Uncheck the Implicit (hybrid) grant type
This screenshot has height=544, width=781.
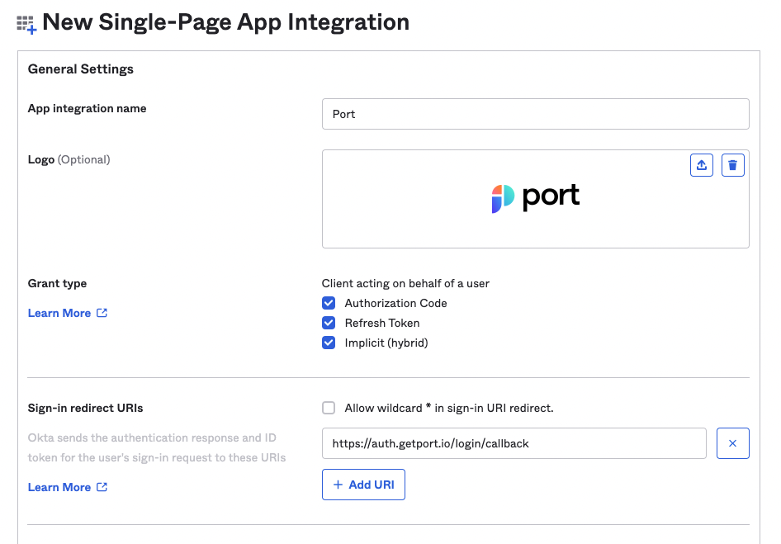[329, 342]
